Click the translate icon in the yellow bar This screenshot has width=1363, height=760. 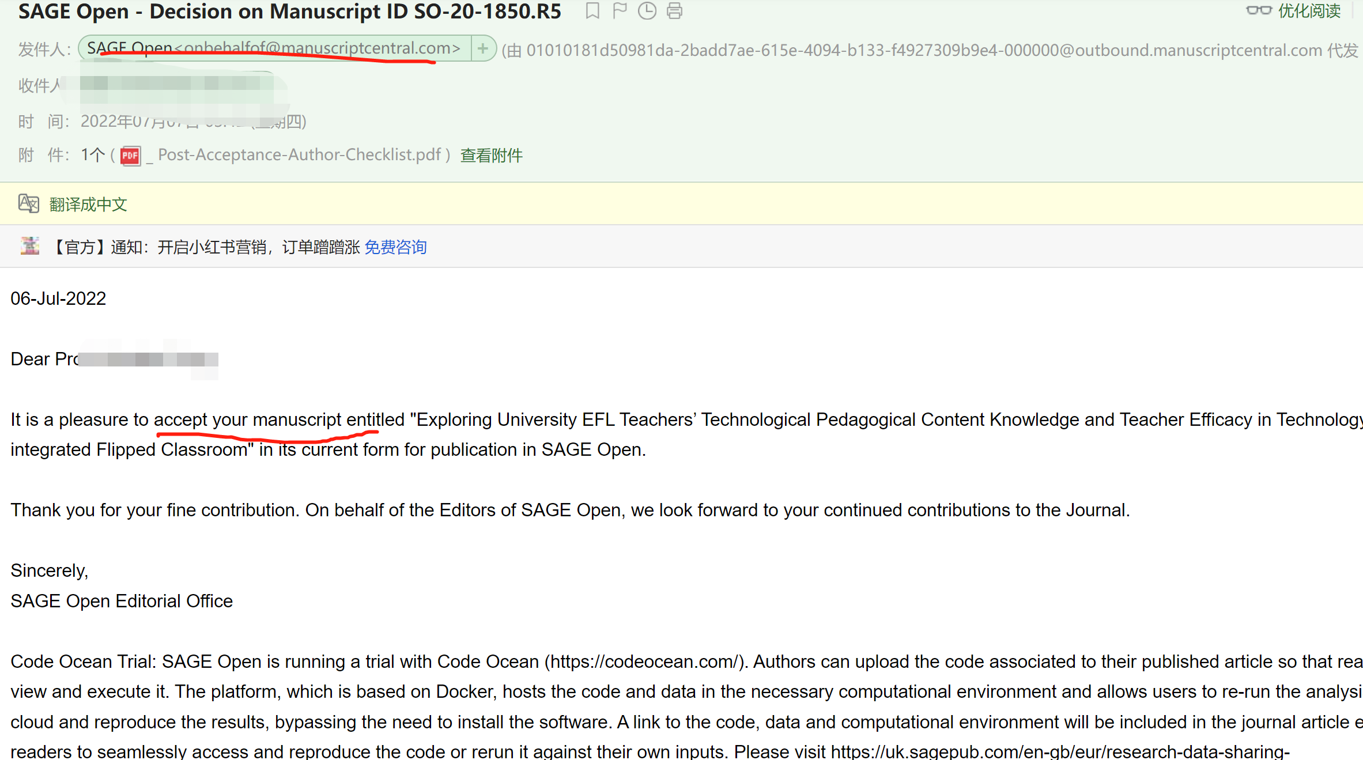28,203
